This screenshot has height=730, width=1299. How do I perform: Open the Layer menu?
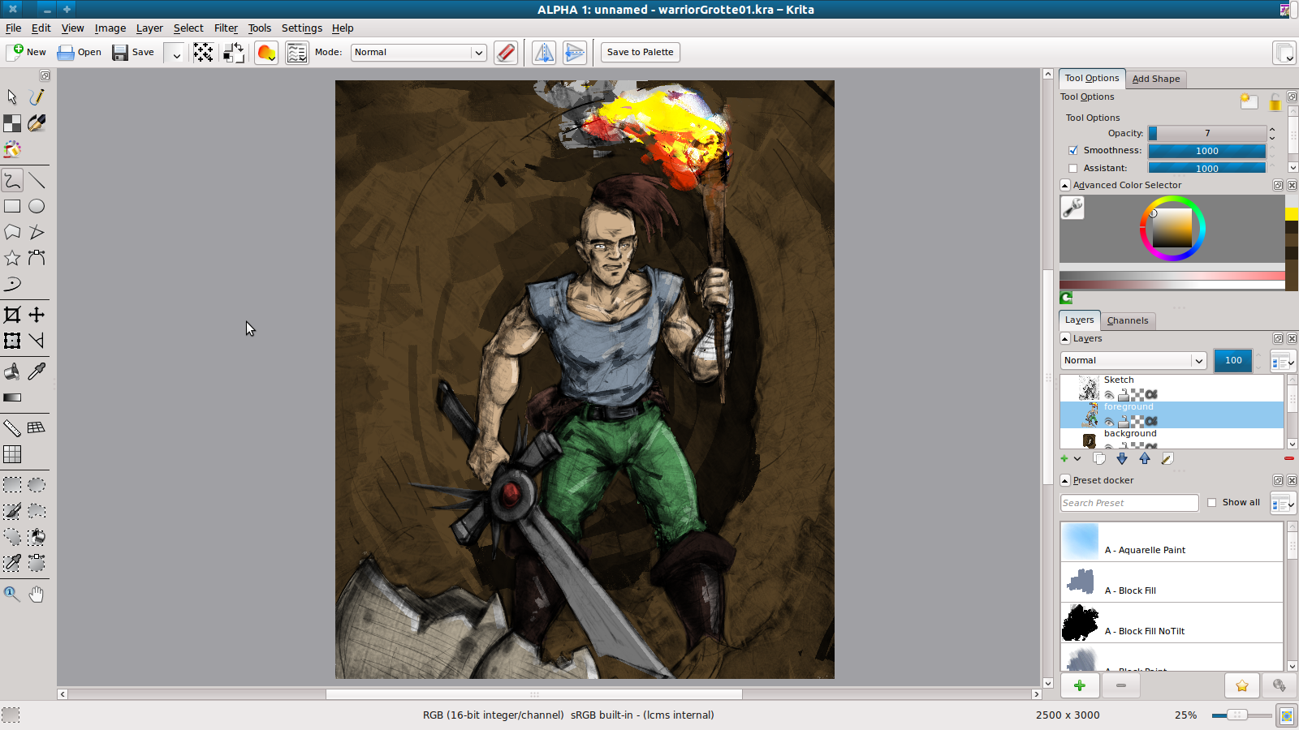tap(149, 28)
